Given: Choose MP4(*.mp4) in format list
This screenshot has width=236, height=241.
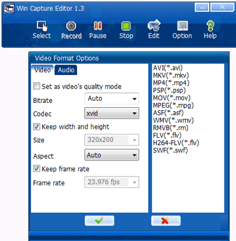Looking at the screenshot, I should tap(171, 83).
